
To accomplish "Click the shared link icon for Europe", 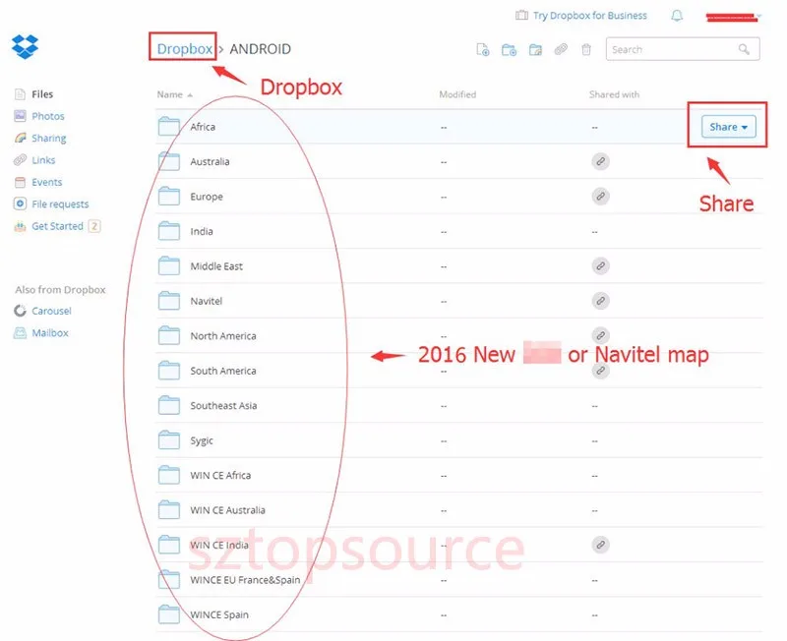I will tap(600, 196).
